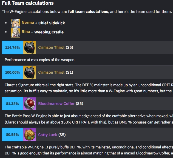Click the Chief Sidekick engine name
Screen dimensions: 173x158
click(x=52, y=23)
